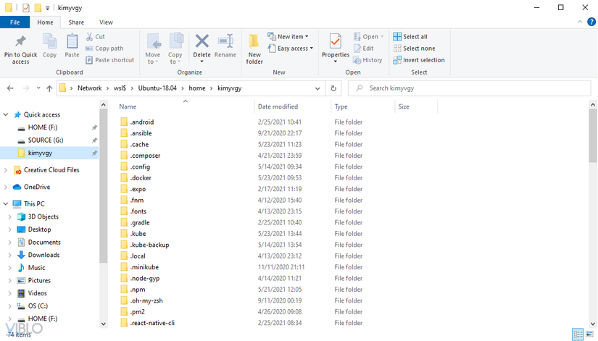Click the Edit command in Open group
598x341 pixels.
click(x=364, y=49)
